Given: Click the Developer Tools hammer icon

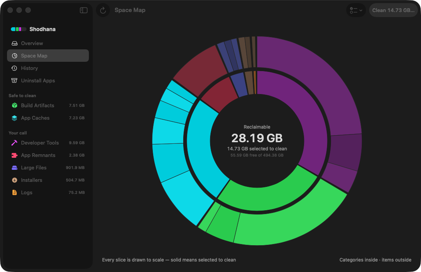Looking at the screenshot, I should [14, 143].
